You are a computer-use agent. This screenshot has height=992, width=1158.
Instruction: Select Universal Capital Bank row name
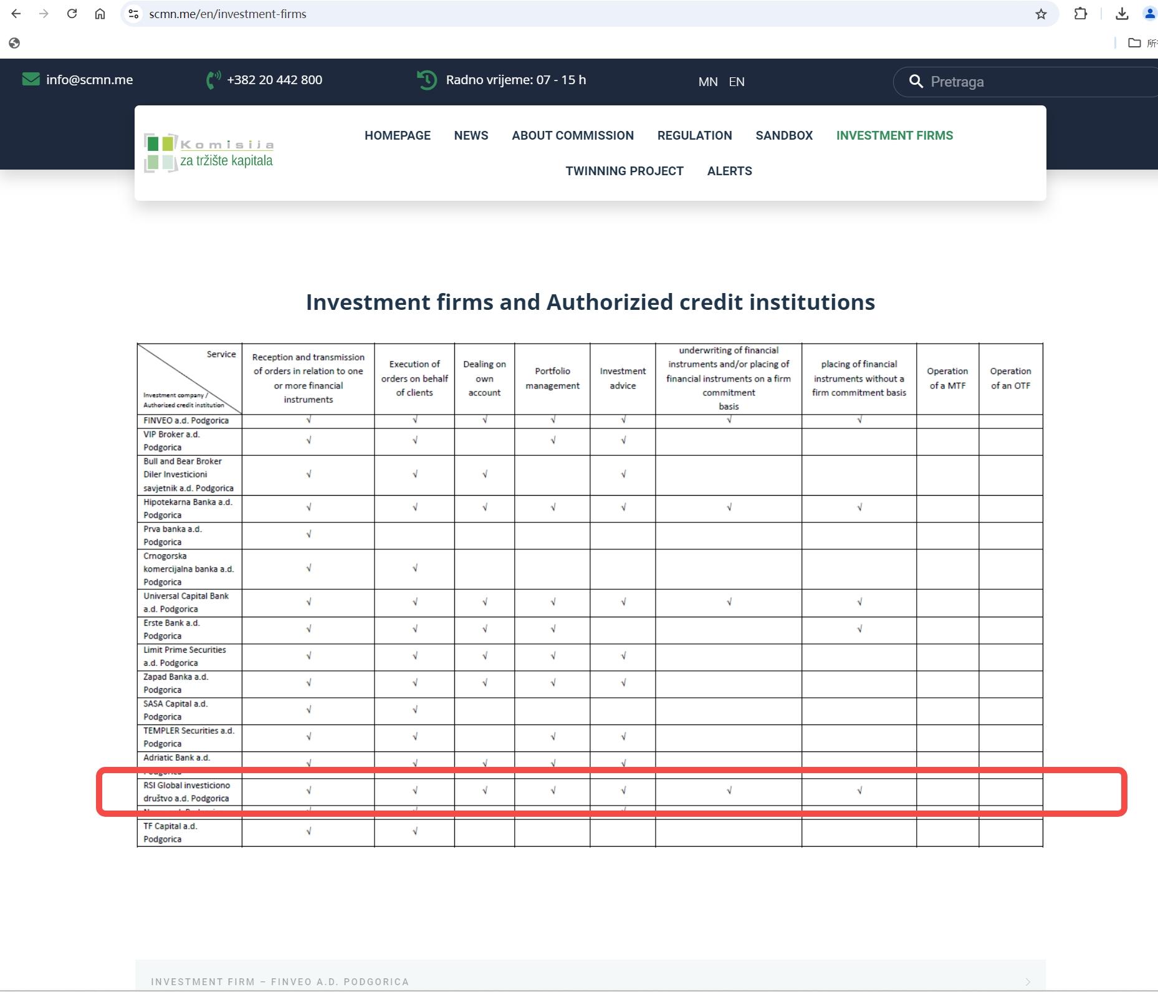click(186, 602)
